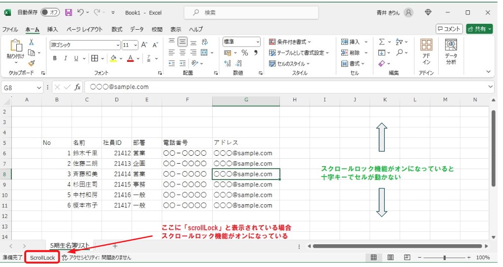The width and height of the screenshot is (503, 267).
Task: Click the AutoSum sigma icon
Action: 381,42
